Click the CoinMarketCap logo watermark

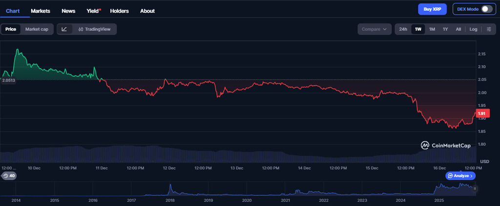click(x=446, y=145)
